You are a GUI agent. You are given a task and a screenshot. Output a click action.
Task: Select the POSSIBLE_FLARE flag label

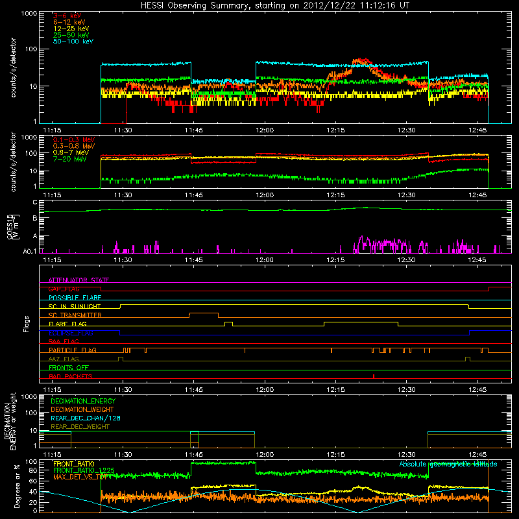[75, 298]
